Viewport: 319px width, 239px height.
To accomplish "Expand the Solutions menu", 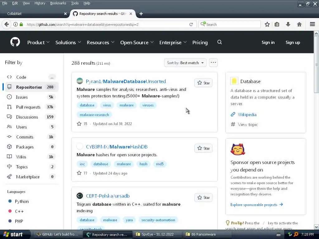I will pos(68,42).
